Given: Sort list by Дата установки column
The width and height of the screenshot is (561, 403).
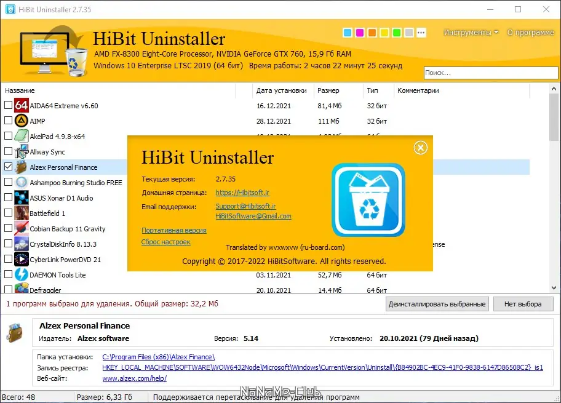Looking at the screenshot, I should [283, 90].
